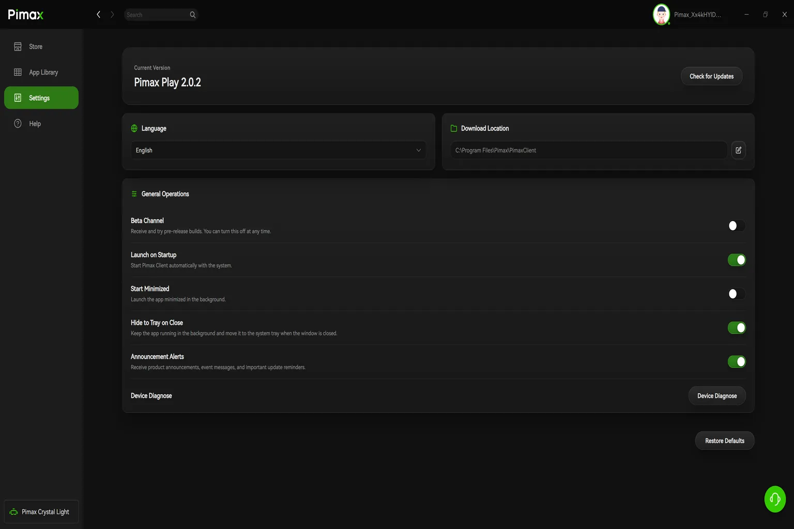Click the globe icon beside Language
Image resolution: width=794 pixels, height=529 pixels.
(x=134, y=128)
